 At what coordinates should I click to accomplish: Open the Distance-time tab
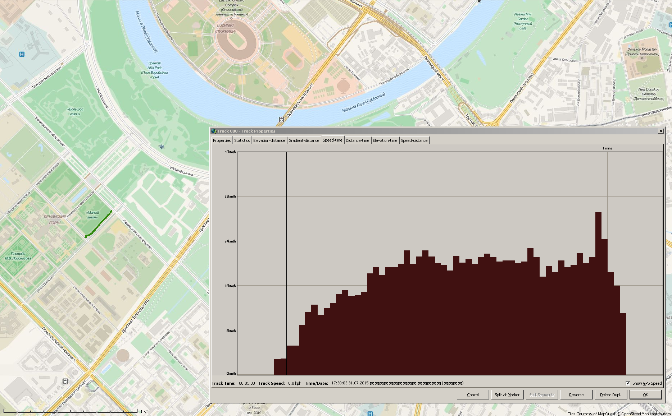click(357, 140)
